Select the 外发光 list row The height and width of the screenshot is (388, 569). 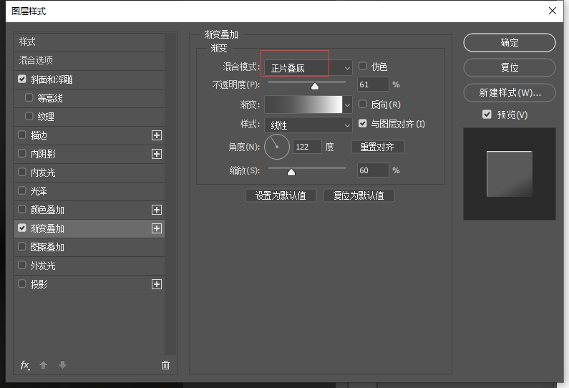tap(89, 266)
